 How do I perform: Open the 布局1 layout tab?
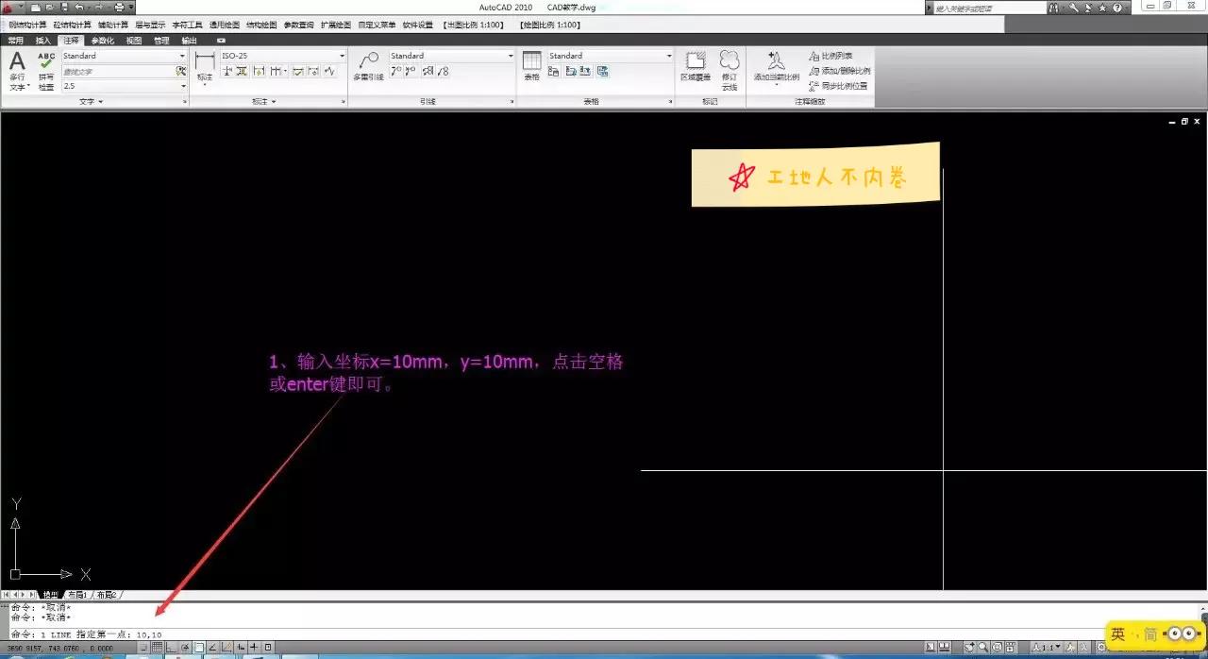(75, 595)
